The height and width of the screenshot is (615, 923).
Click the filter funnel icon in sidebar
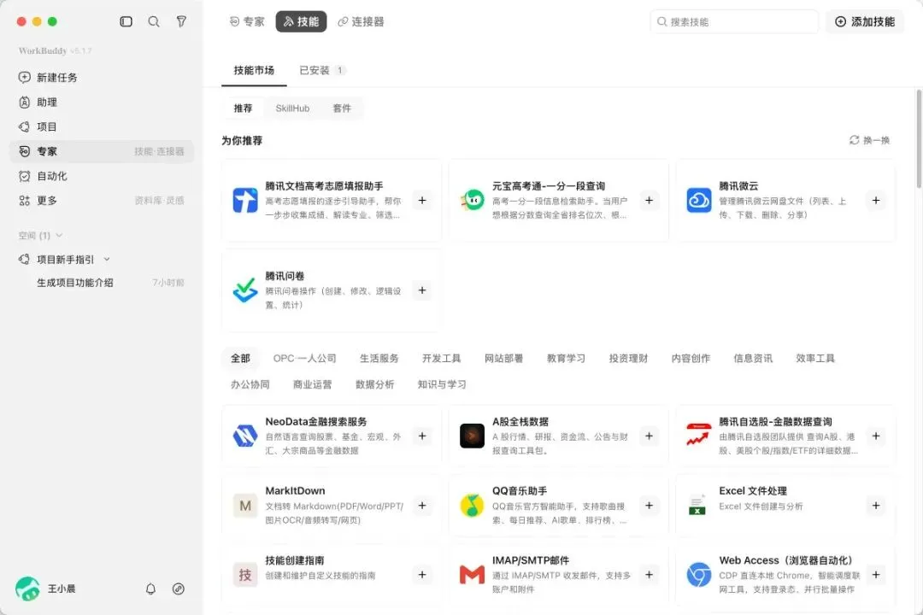[x=181, y=21]
